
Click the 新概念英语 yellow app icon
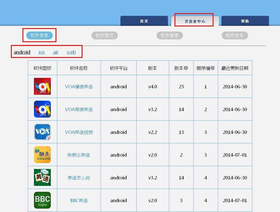click(42, 155)
